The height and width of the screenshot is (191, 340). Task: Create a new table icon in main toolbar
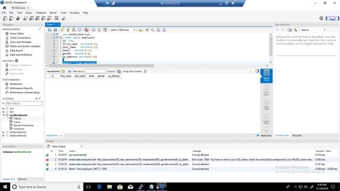coord(31,19)
